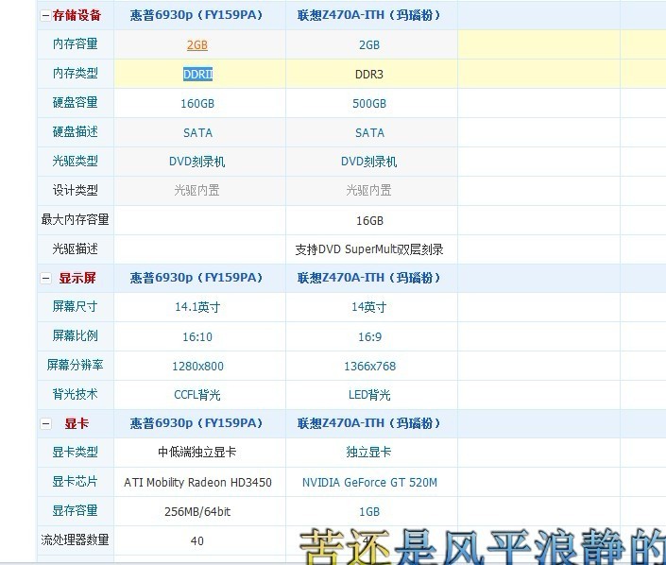Click the 设计类型 row label
Screen dimensions: 666x565
point(76,190)
